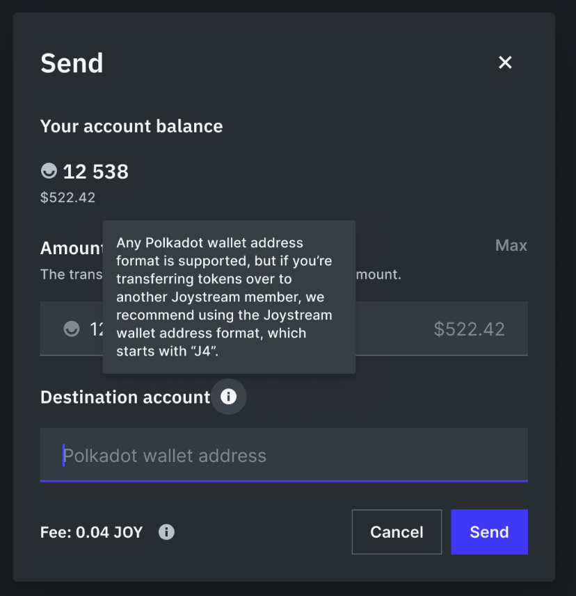Focus the Polkadot wallet address field
The width and height of the screenshot is (576, 596).
(284, 455)
